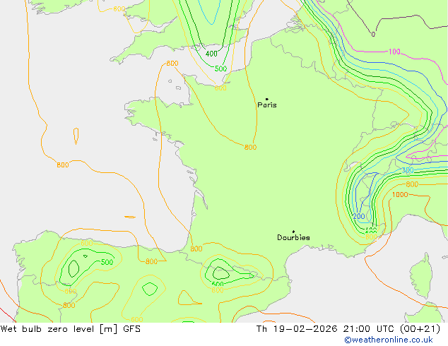
Task: Click the 200 contour label in the Alps
Action: pos(359,216)
